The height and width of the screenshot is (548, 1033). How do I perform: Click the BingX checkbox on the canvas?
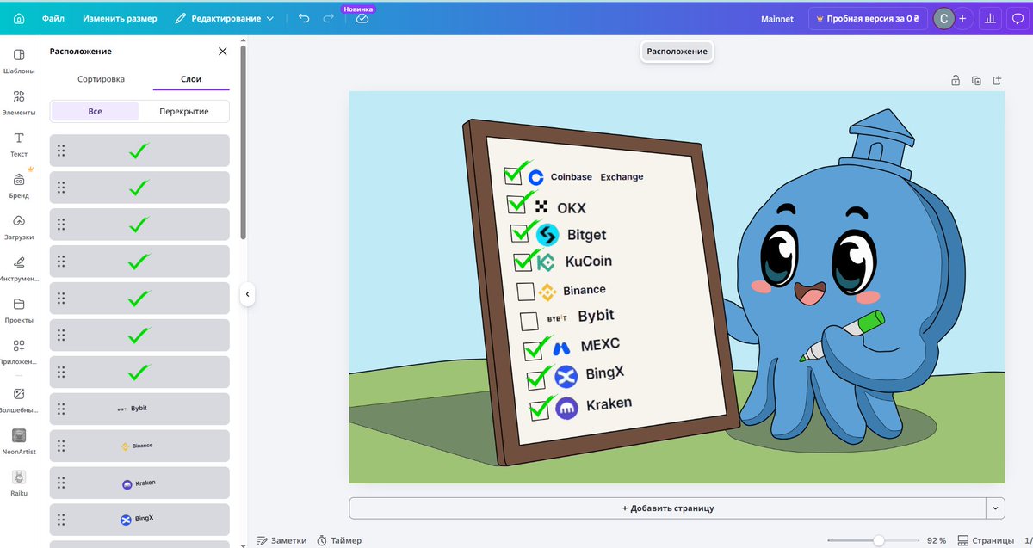coord(537,379)
